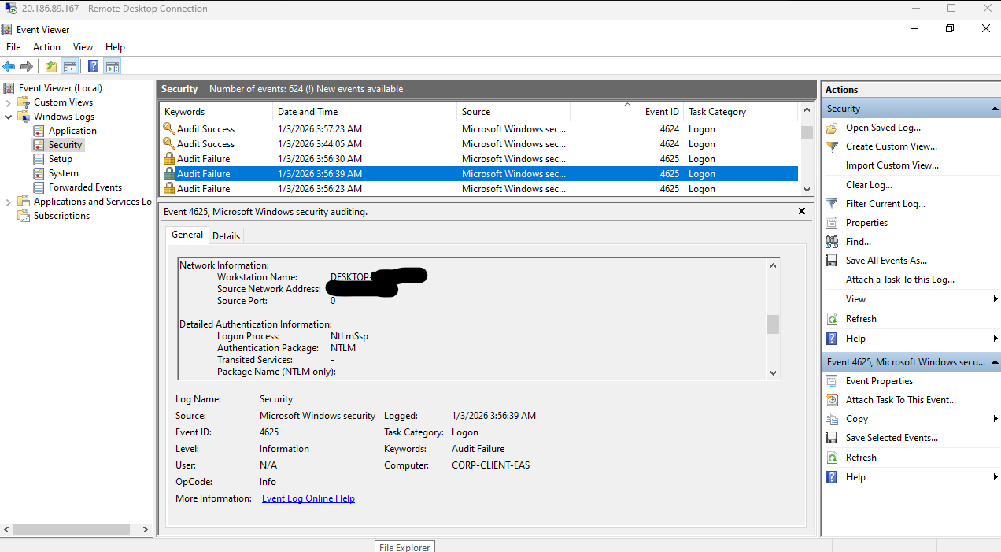Screen dimensions: 1001x552
Task: Click the Save All Events As disk icon
Action: (832, 261)
